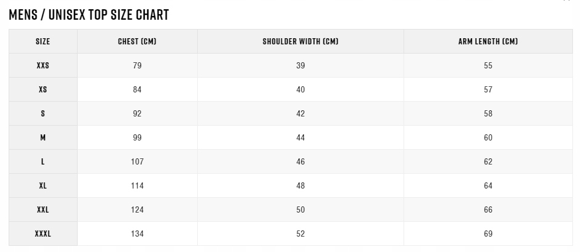581x252 pixels.
Task: Select the XL size row label
Action: point(43,186)
